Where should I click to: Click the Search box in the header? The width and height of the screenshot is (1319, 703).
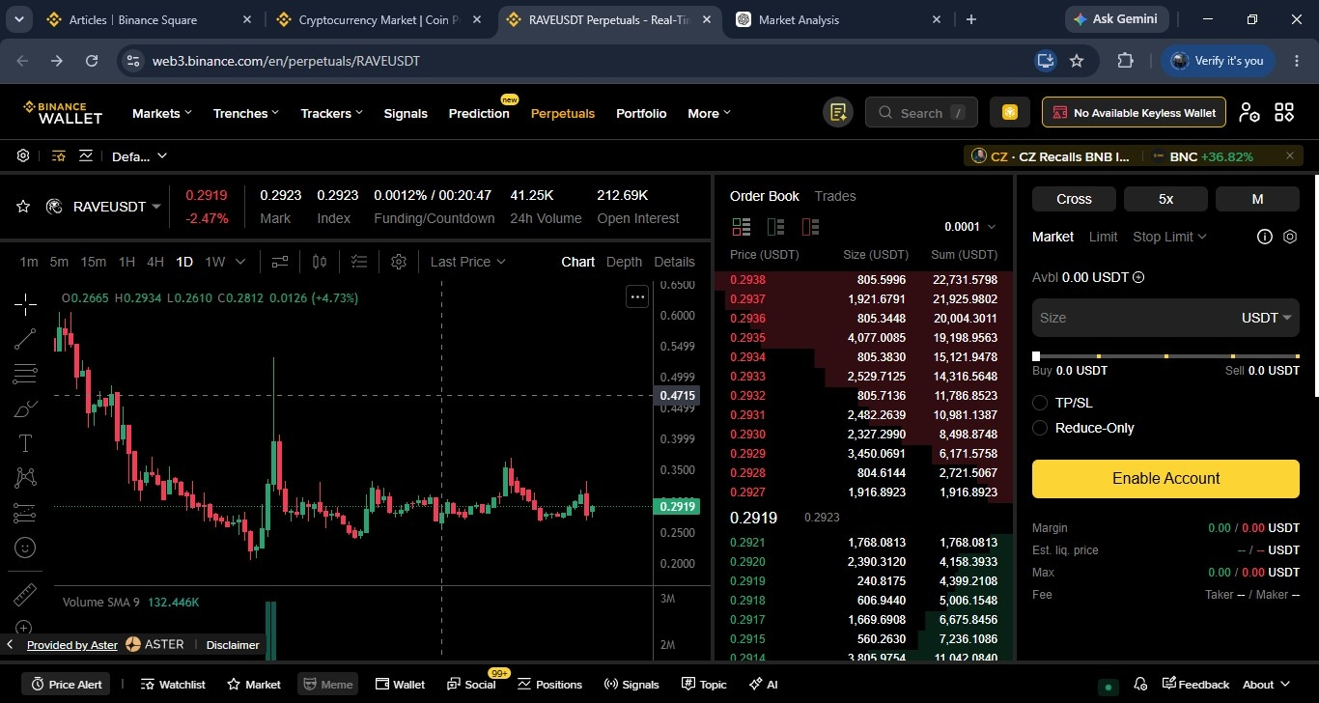tap(921, 113)
